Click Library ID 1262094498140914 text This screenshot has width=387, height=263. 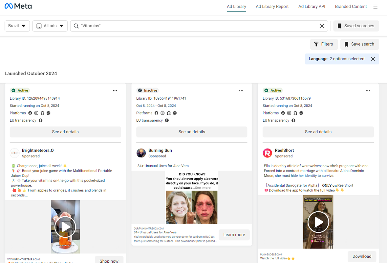[x=35, y=98]
